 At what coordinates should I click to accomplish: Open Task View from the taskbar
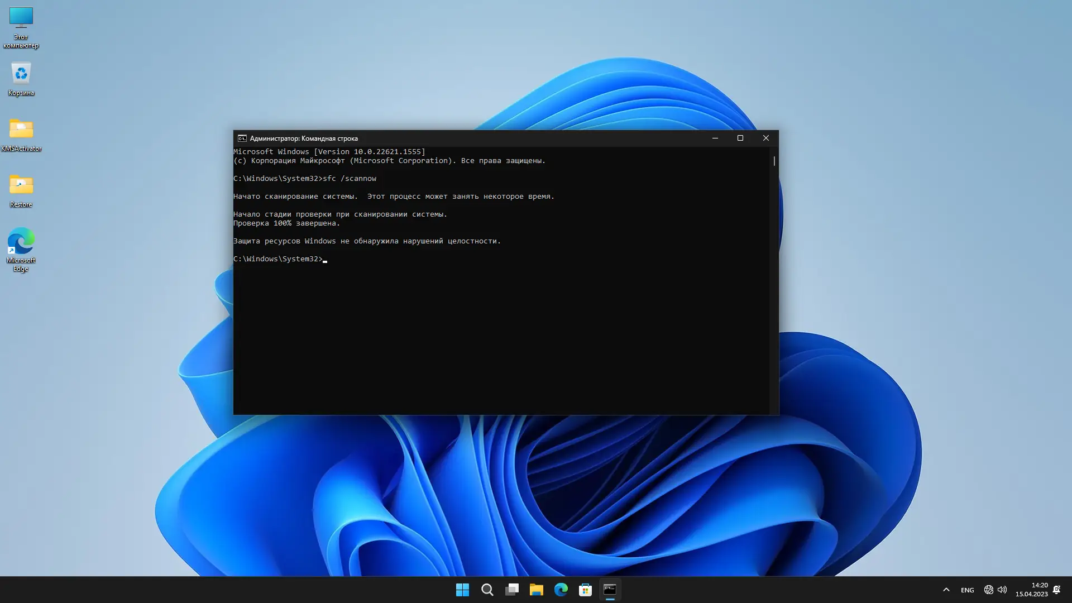(x=511, y=590)
